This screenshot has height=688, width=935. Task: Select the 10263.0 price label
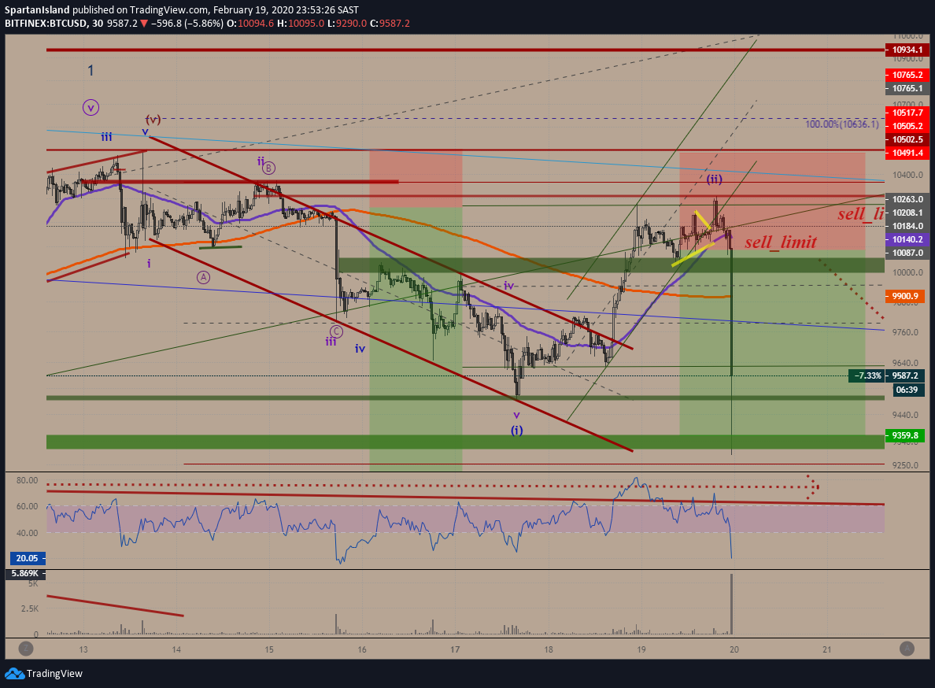tap(907, 200)
